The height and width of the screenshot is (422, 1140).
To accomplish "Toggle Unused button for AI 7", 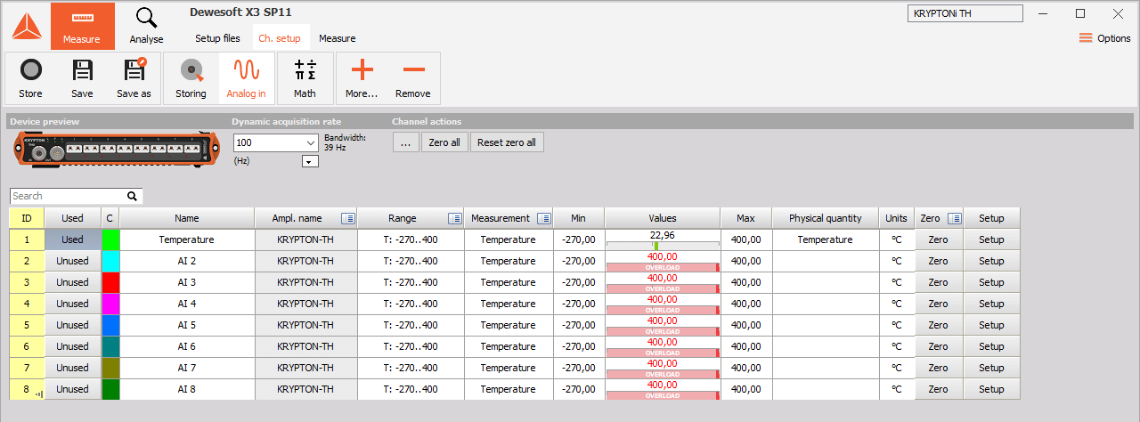I will (x=72, y=368).
